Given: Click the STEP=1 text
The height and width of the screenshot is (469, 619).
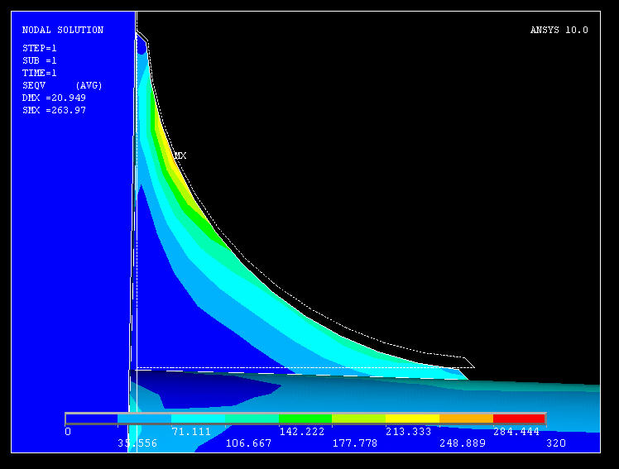Looking at the screenshot, I should coord(40,48).
